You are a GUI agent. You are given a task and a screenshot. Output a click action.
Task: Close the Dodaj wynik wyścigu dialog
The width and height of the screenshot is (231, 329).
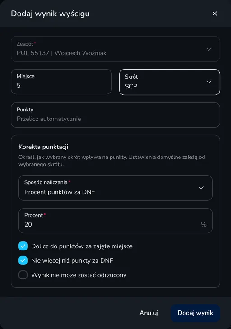pyautogui.click(x=215, y=14)
